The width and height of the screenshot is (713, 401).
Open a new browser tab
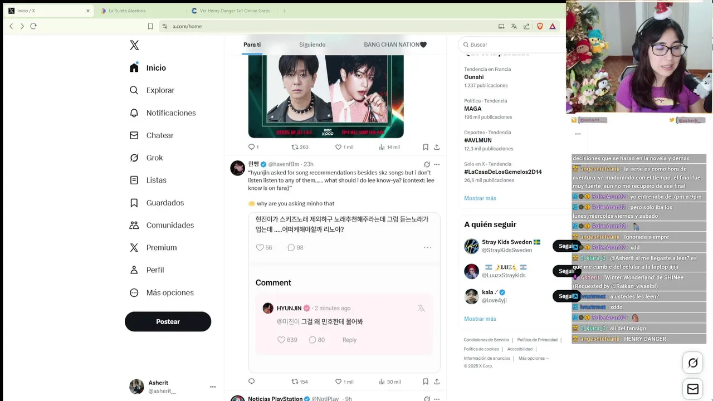(x=284, y=11)
